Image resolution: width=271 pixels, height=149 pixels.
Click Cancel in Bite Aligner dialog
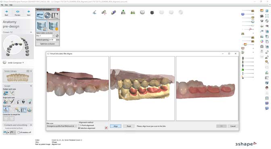click(x=233, y=126)
